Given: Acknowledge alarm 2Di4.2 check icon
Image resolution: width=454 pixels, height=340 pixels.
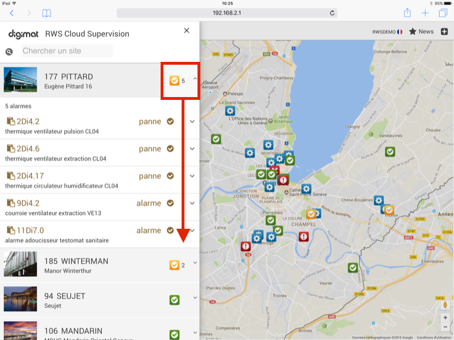Looking at the screenshot, I should [170, 121].
